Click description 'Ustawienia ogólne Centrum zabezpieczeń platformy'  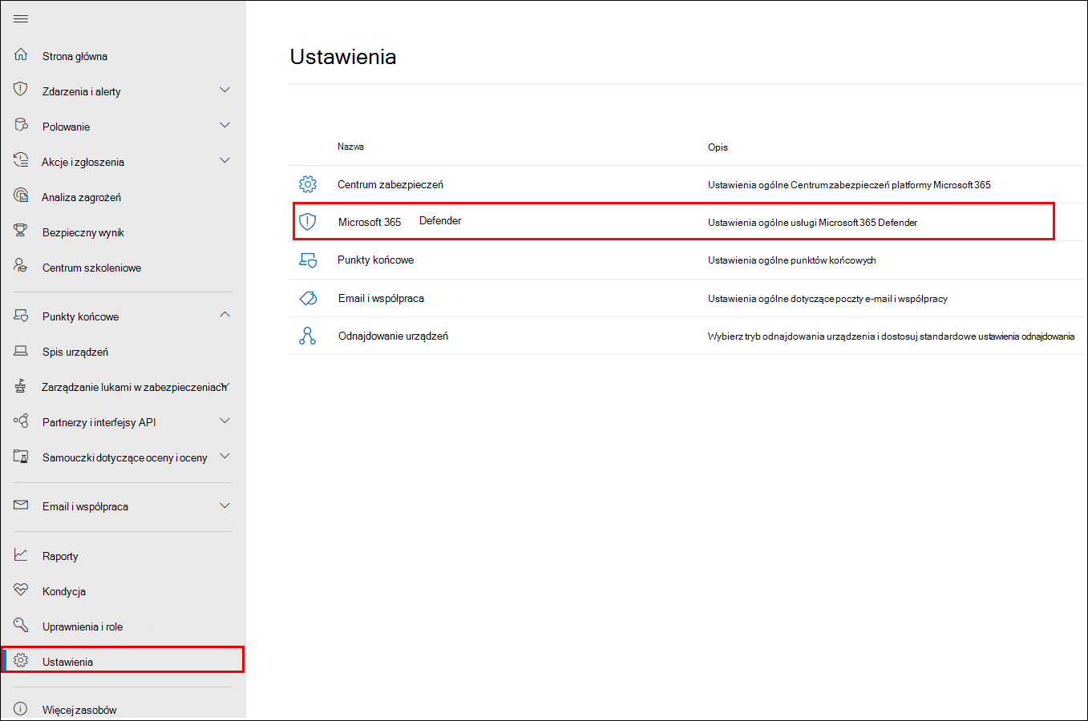[849, 185]
